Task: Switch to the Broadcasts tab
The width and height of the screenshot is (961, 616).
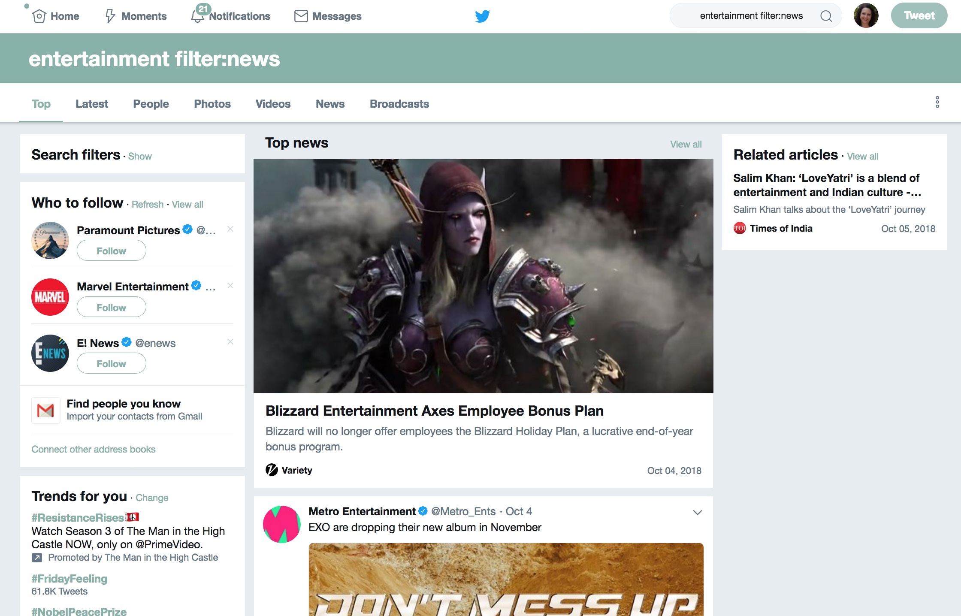Action: [x=399, y=104]
